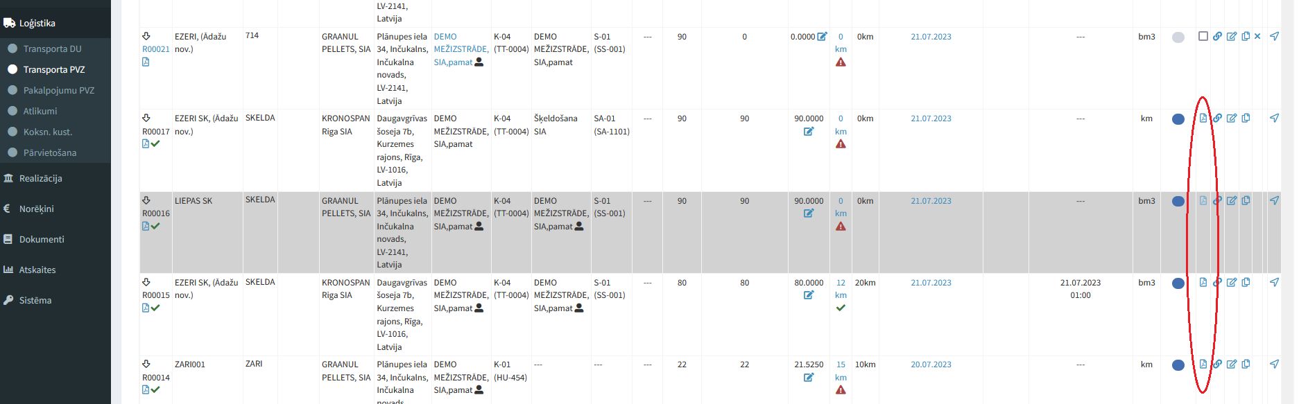Edit the R00015 record using the pencil icon
This screenshot has width=1299, height=404.
(x=1231, y=283)
